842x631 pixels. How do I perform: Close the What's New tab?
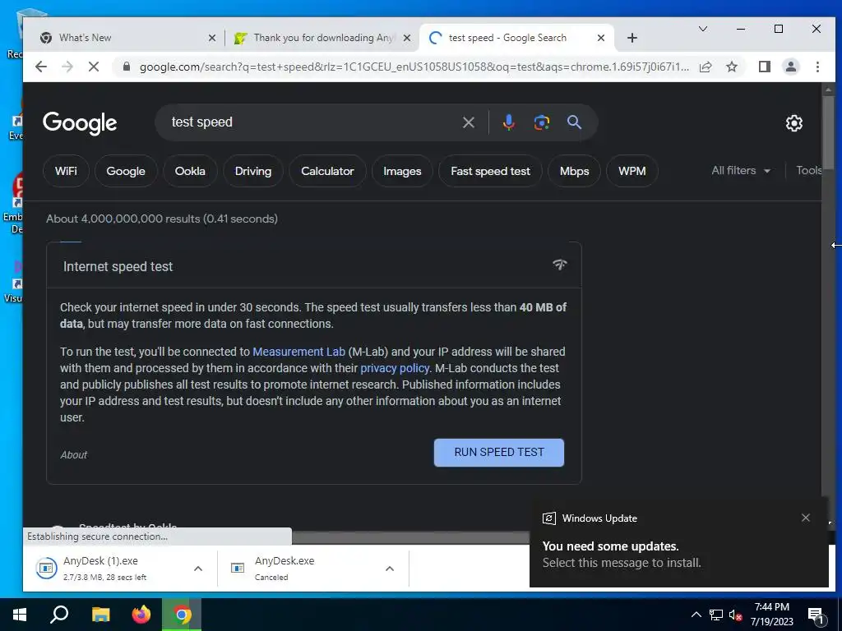[211, 38]
